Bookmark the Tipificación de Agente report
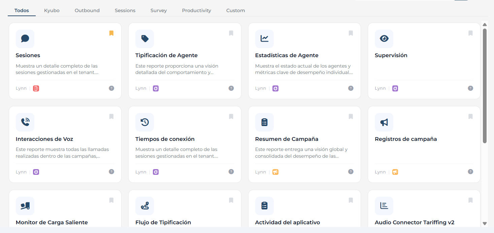Image resolution: width=494 pixels, height=233 pixels. click(231, 33)
